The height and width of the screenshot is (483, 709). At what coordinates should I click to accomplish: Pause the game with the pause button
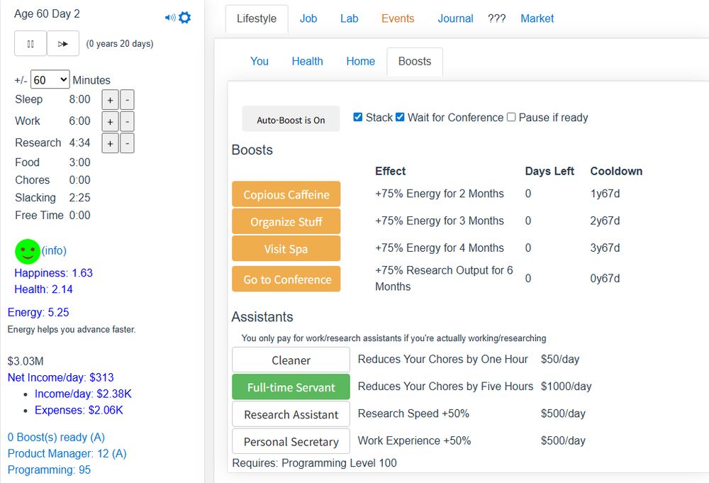30,44
